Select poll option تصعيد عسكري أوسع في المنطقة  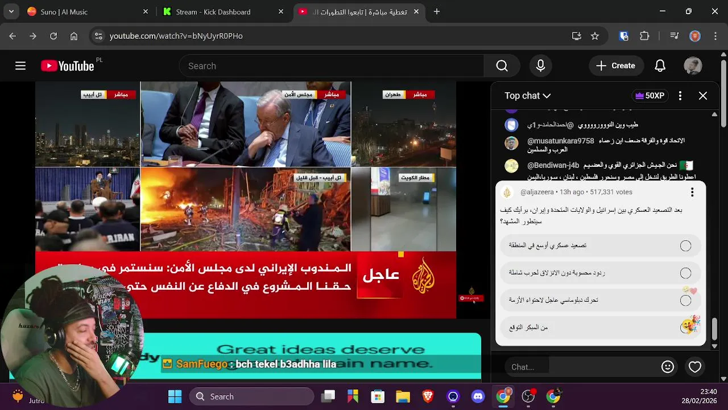point(601,245)
